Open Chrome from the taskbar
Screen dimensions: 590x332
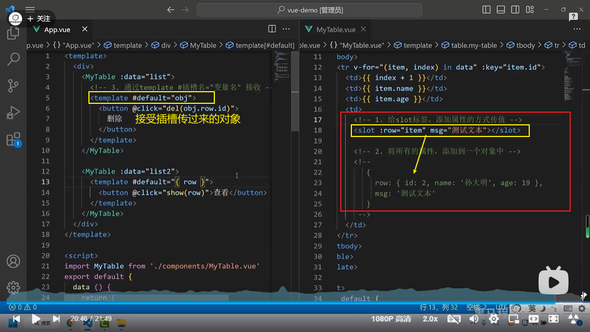(70, 323)
